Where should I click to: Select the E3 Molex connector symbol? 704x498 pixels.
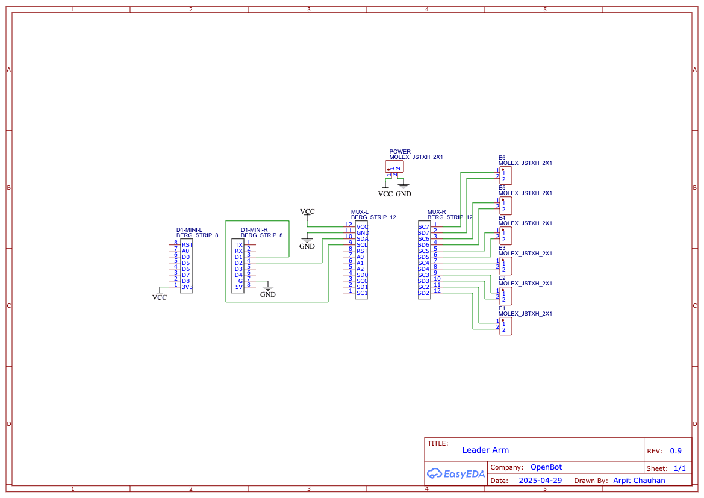coord(505,266)
